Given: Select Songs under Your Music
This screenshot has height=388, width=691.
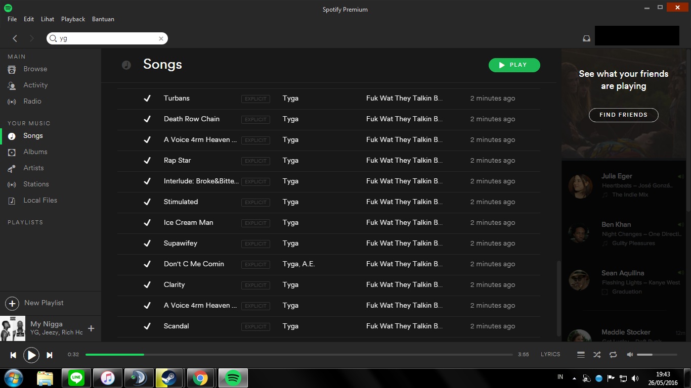Looking at the screenshot, I should pos(33,136).
